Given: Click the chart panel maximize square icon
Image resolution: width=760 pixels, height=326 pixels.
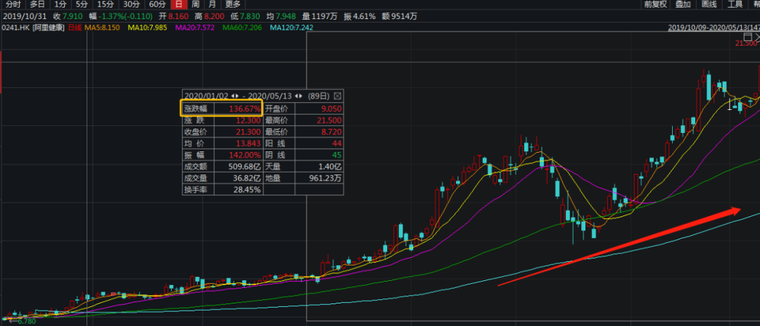Looking at the screenshot, I should [x=748, y=37].
